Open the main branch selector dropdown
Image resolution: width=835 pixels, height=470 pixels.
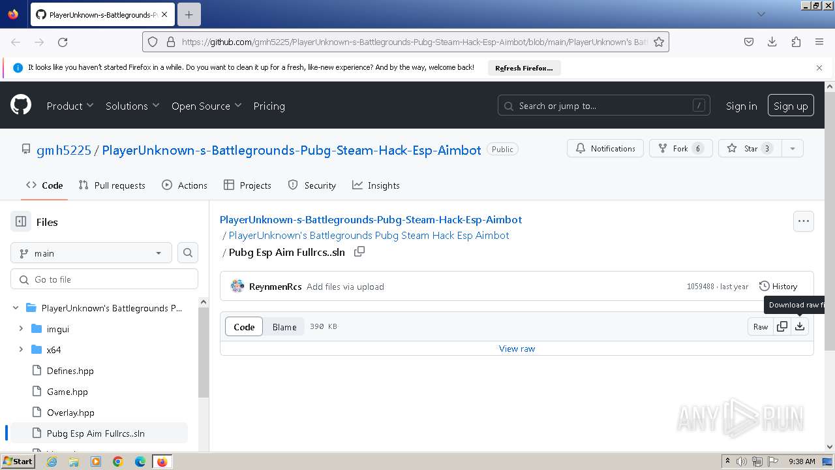point(91,253)
